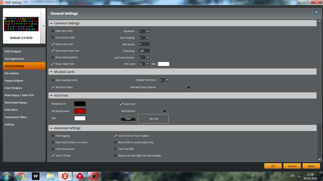This screenshot has height=181, width=323.
Task: Click the Min hands input field
Action: point(144,44)
